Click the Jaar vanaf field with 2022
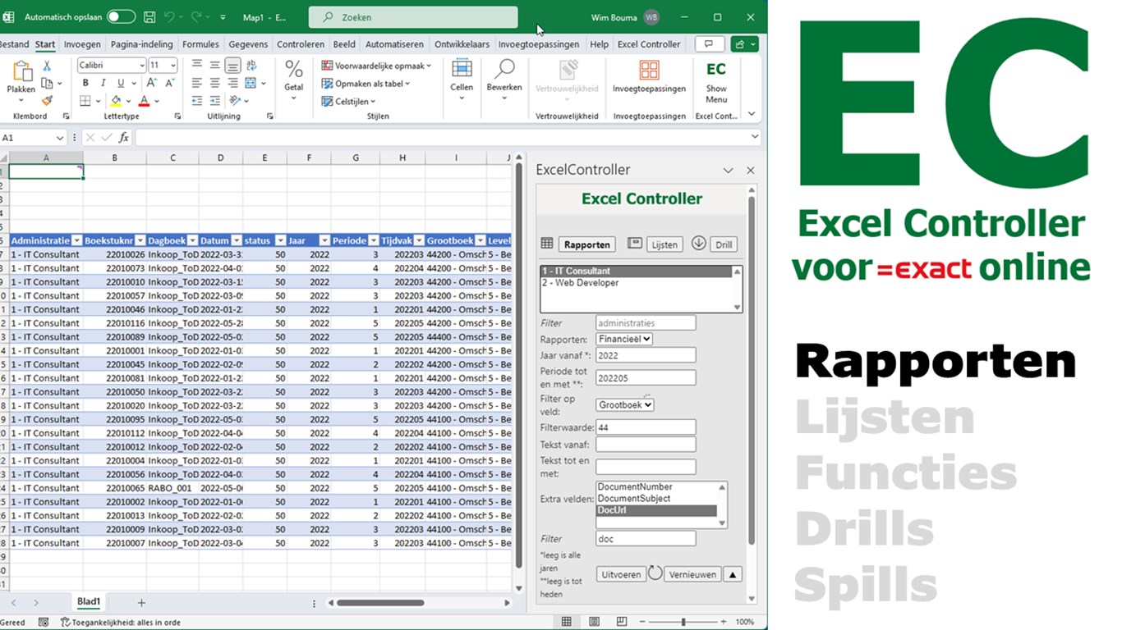1122x630 pixels. pyautogui.click(x=646, y=355)
